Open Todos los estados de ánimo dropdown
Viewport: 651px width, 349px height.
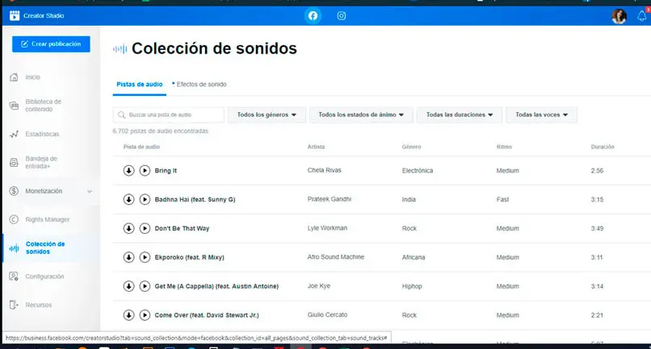click(361, 114)
